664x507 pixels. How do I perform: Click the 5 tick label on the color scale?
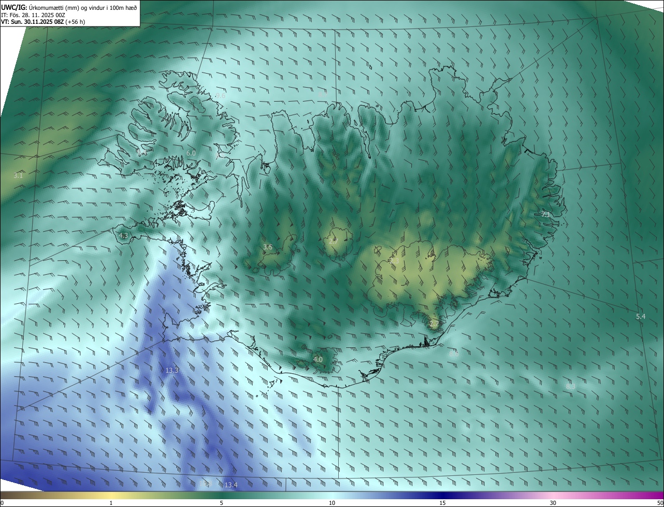tap(222, 503)
